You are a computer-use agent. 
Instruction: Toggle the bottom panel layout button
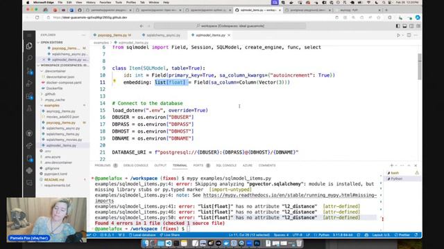point(404,26)
